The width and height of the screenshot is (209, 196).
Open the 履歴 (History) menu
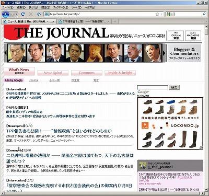coord(45,7)
